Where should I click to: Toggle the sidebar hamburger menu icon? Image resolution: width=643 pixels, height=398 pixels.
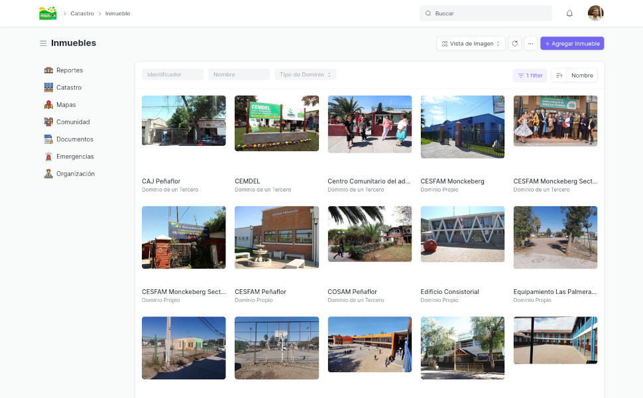(43, 43)
